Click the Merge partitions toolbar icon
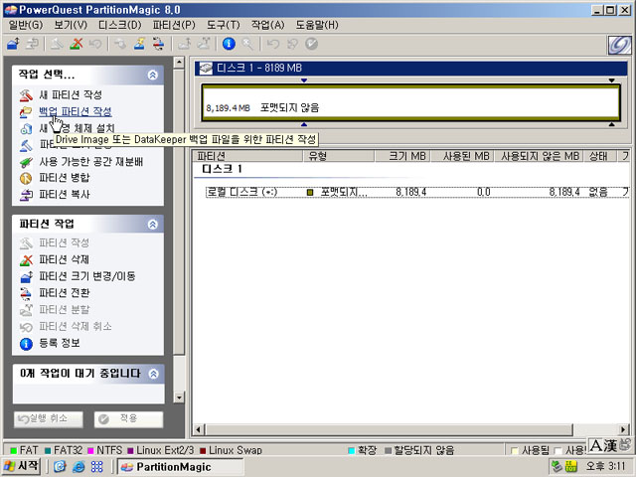Viewport: 636px width, 477px height. click(x=184, y=44)
